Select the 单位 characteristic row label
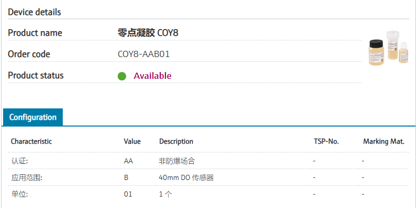Screen dimensions: 416x208 (x=19, y=194)
